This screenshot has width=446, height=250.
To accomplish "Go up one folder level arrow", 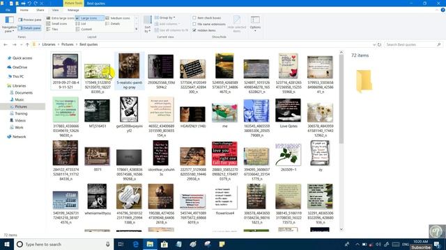I will 27,44.
